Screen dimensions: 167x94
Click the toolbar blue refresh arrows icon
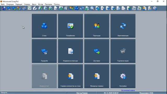tap(82, 8)
